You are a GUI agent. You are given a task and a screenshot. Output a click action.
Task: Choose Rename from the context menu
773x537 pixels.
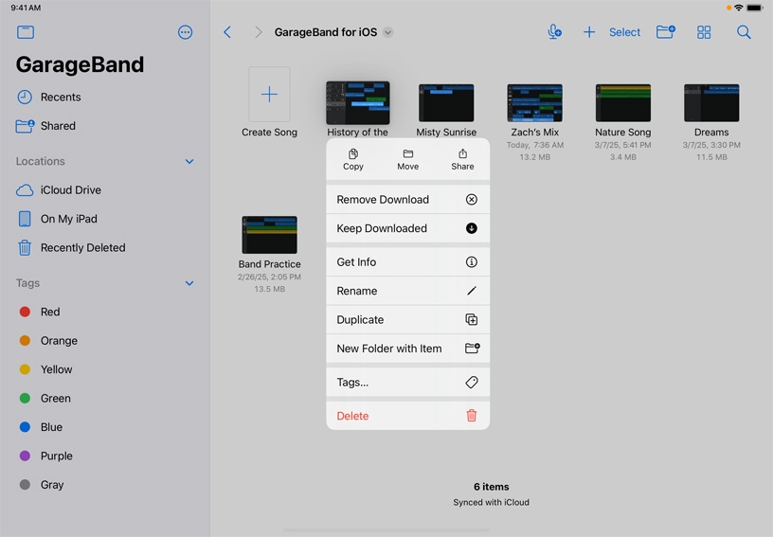pyautogui.click(x=407, y=291)
